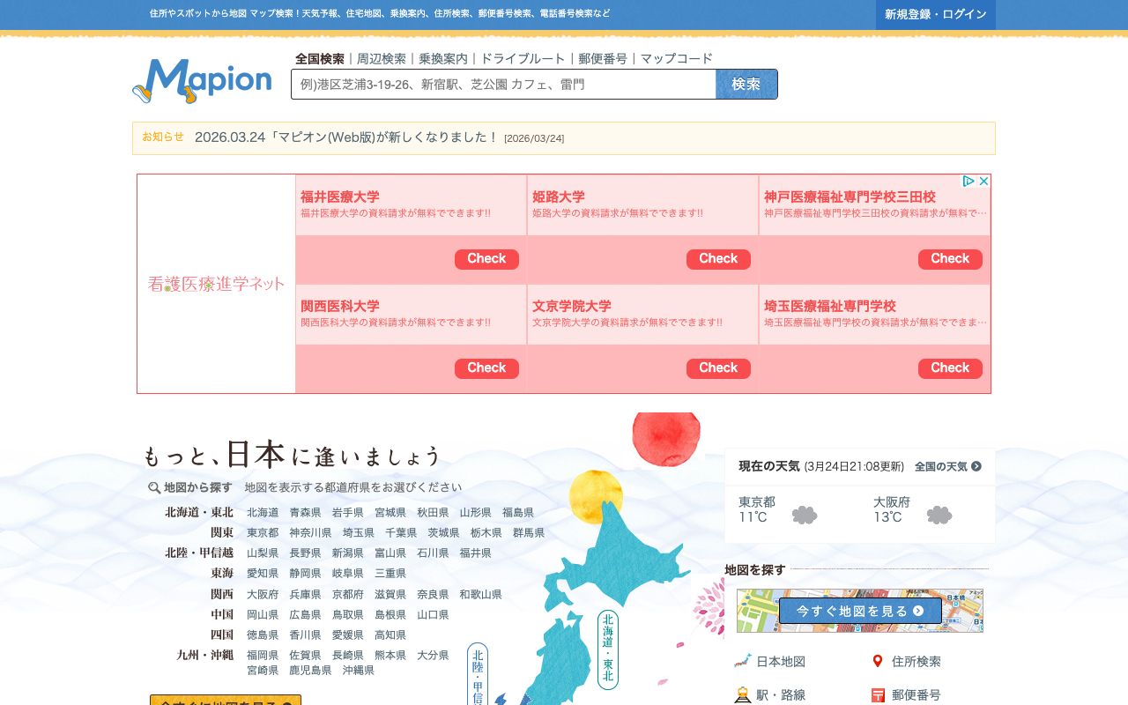Click the 日本地図 Japan map icon
Image resolution: width=1128 pixels, height=705 pixels.
[740, 662]
